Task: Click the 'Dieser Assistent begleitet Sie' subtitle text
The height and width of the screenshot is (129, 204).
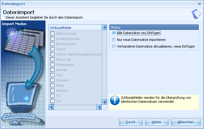Action: pos(45,17)
